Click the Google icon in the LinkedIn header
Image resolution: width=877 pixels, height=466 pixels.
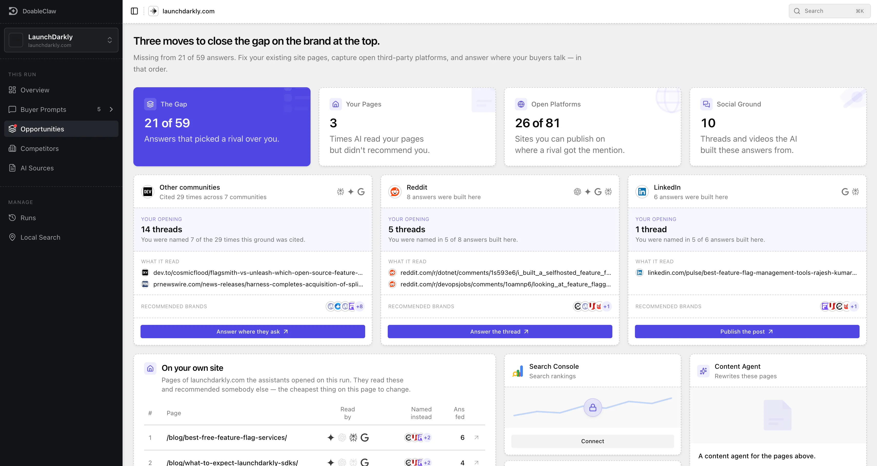845,192
